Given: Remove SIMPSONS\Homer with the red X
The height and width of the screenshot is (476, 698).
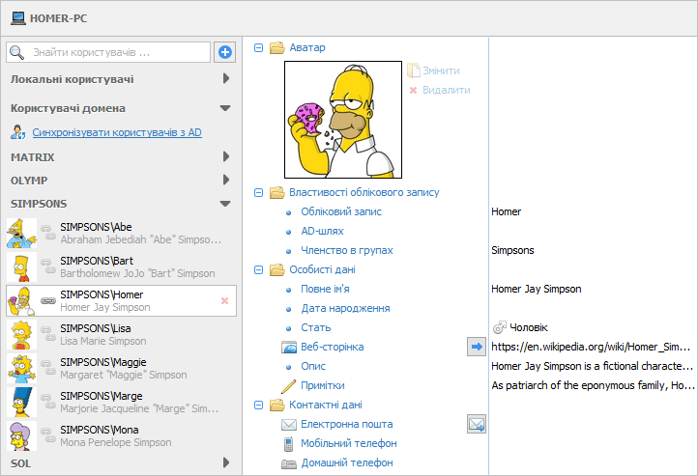Looking at the screenshot, I should [x=225, y=301].
